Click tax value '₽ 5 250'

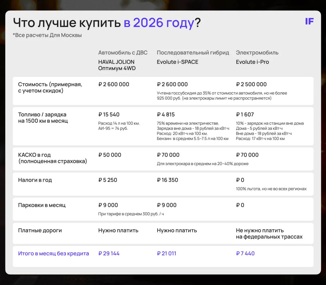[108, 180]
